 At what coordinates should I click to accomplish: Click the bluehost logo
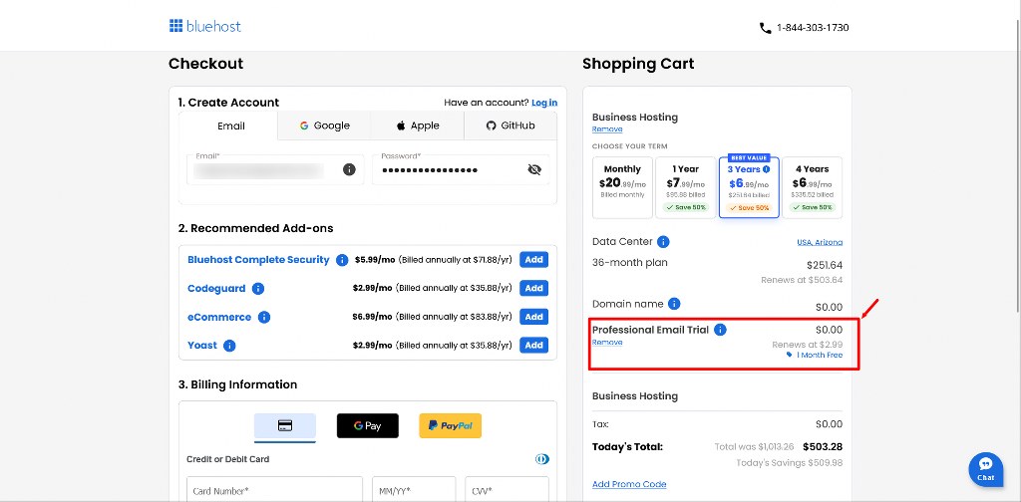(x=204, y=26)
